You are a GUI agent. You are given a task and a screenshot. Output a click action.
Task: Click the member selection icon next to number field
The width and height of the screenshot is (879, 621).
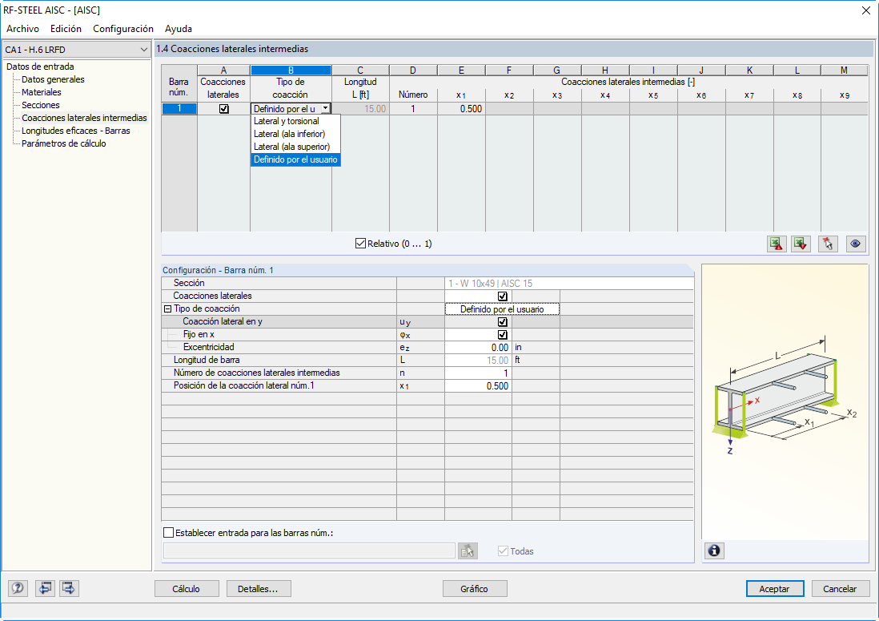(x=468, y=550)
